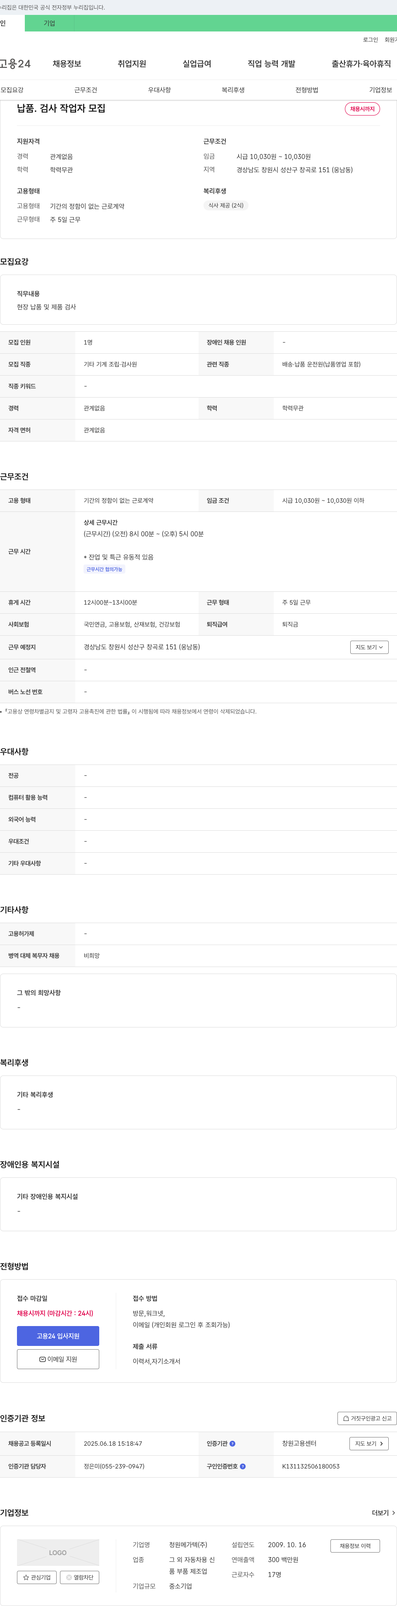Open the 실업급여 menu

click(196, 64)
